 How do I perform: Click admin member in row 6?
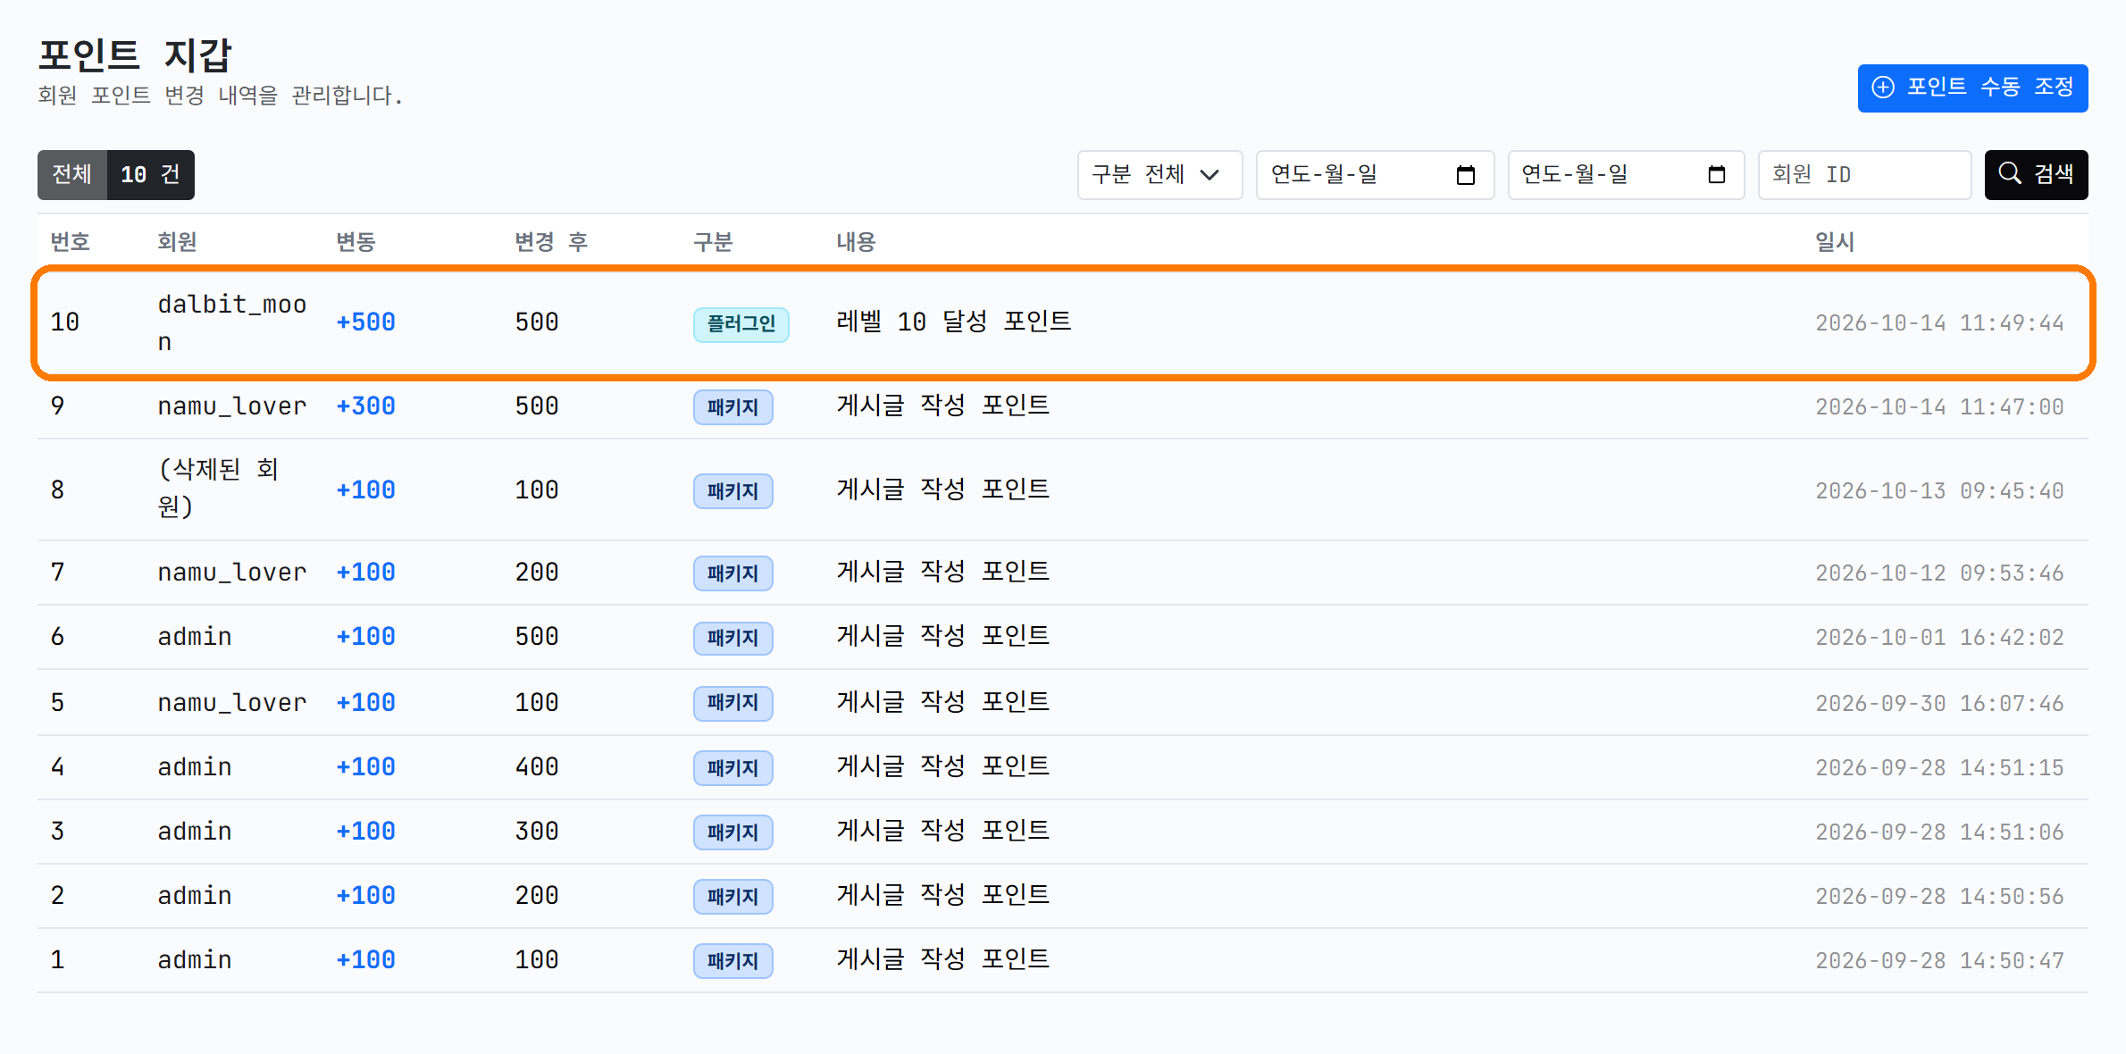pos(195,637)
